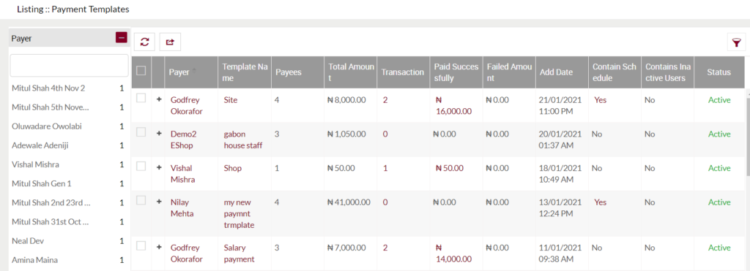Tick the select-all checkbox in header

[141, 71]
